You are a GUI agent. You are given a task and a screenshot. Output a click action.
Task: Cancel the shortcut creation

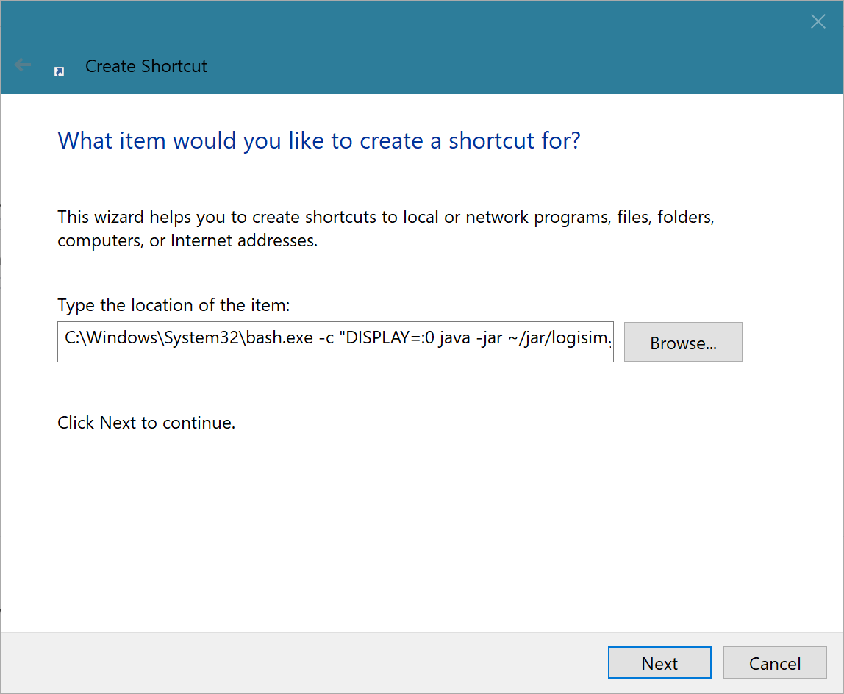[x=774, y=663]
